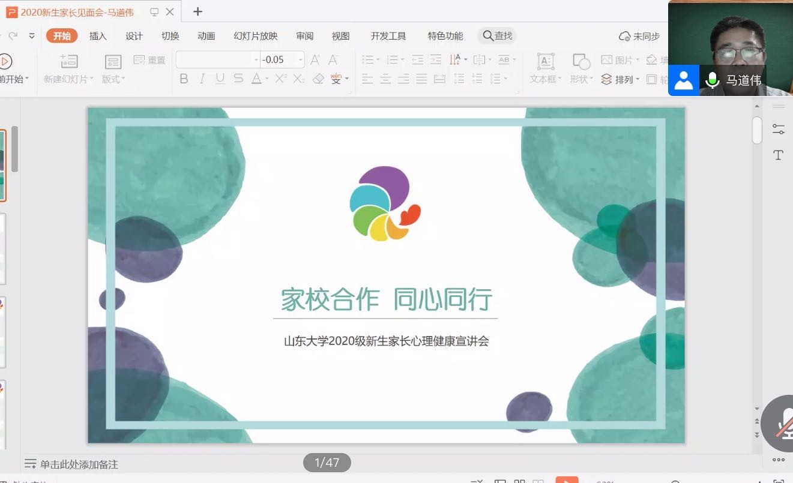Viewport: 793px width, 483px height.
Task: Click the 未同步 sync status button
Action: (639, 36)
